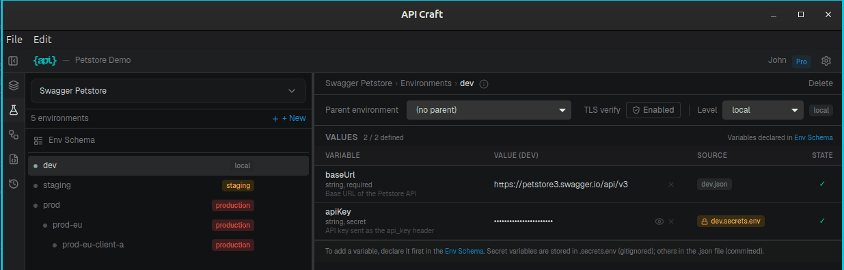Select the staging environment row

[x=168, y=185]
